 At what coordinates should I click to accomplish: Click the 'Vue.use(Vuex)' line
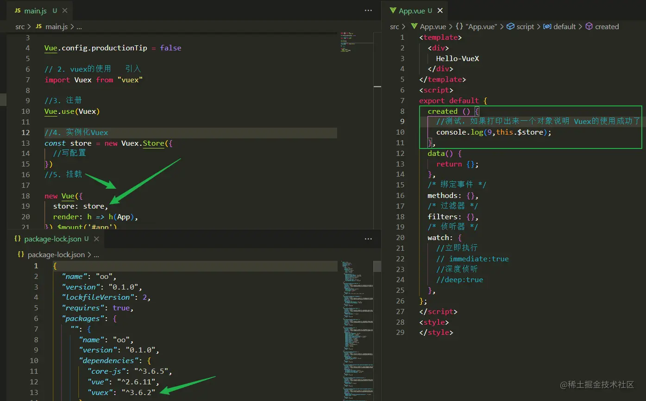72,111
